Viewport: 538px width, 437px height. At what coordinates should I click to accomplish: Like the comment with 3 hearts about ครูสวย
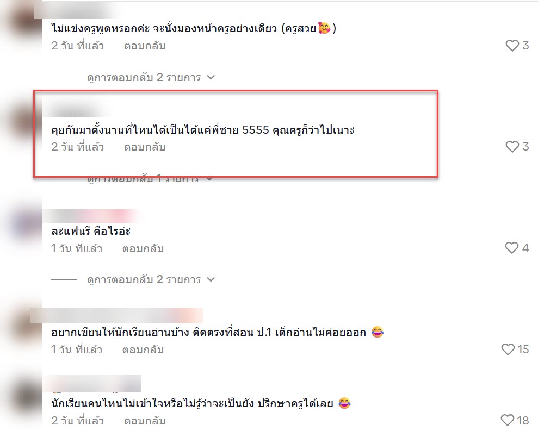click(512, 46)
